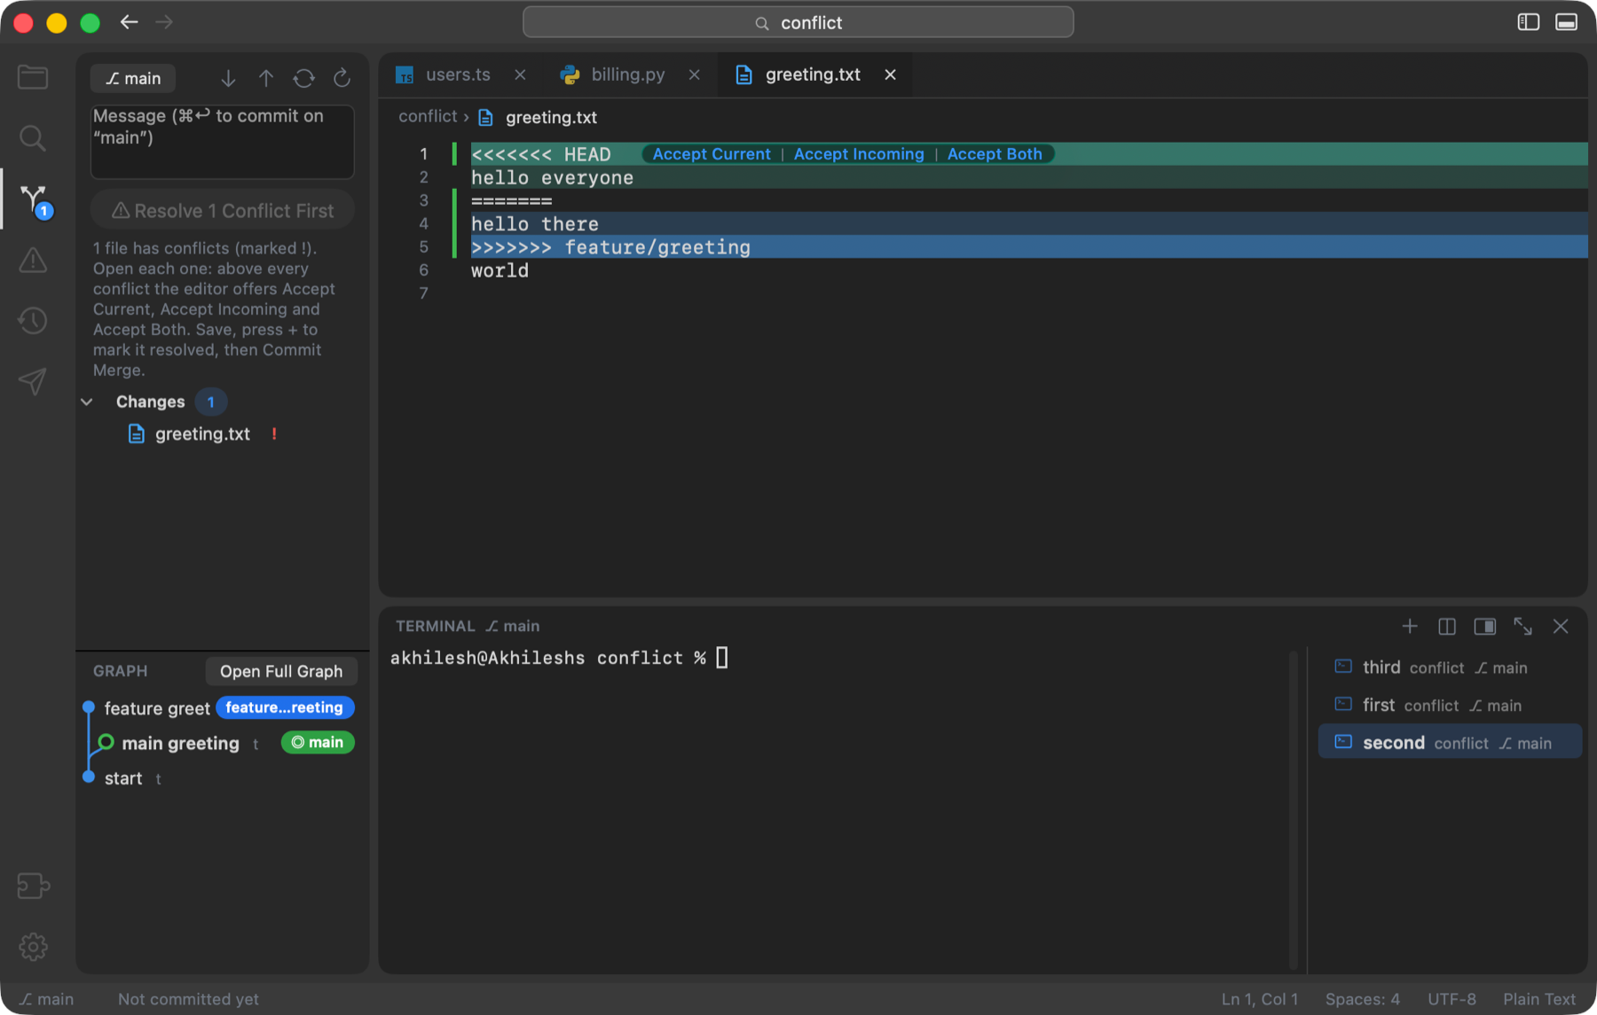Open the extensions sidebar icon
Image resolution: width=1597 pixels, height=1015 pixels.
(x=33, y=886)
